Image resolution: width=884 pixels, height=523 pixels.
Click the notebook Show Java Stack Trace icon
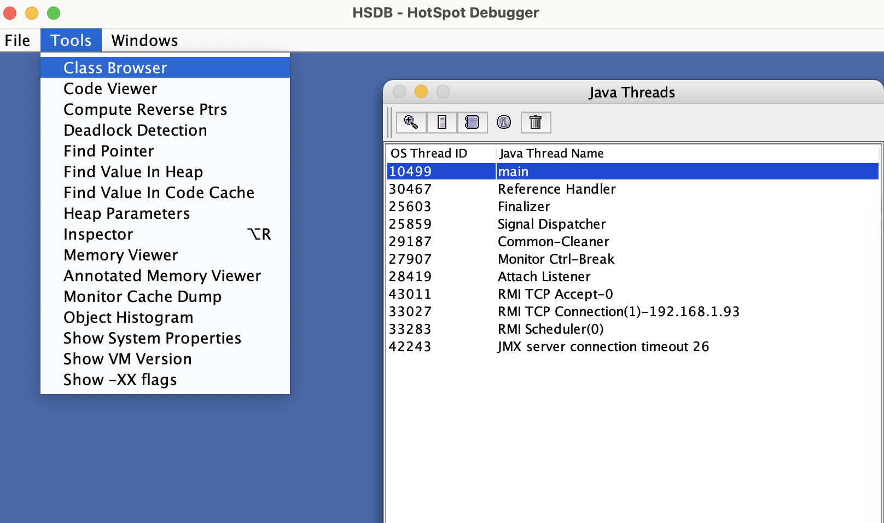[x=472, y=122]
